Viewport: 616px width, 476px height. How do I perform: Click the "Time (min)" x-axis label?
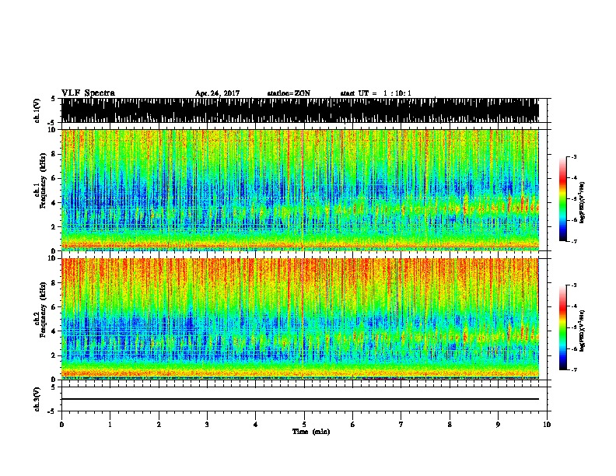pyautogui.click(x=311, y=432)
